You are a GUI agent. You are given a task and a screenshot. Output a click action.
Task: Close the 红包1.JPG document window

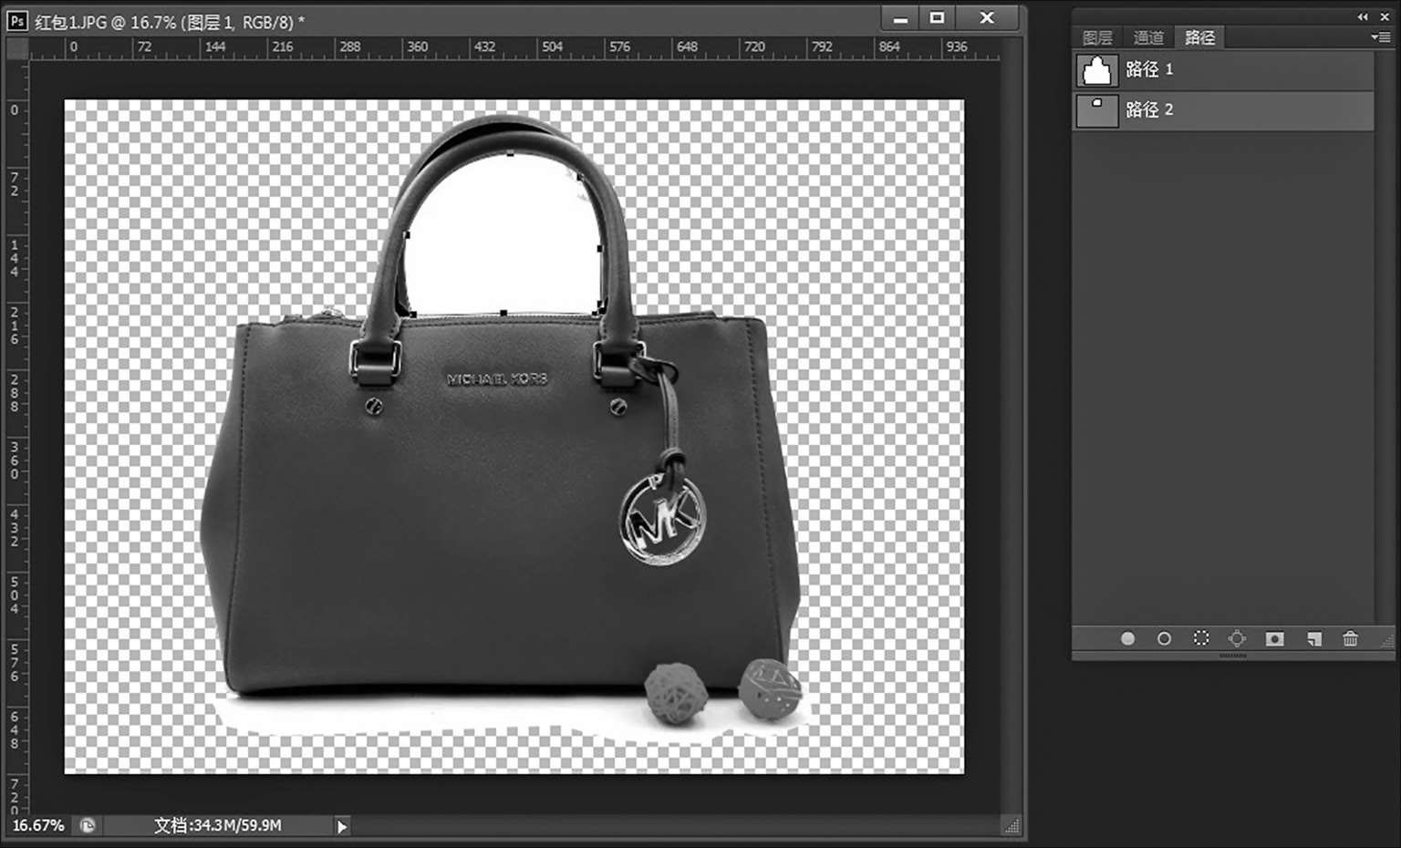(x=987, y=18)
